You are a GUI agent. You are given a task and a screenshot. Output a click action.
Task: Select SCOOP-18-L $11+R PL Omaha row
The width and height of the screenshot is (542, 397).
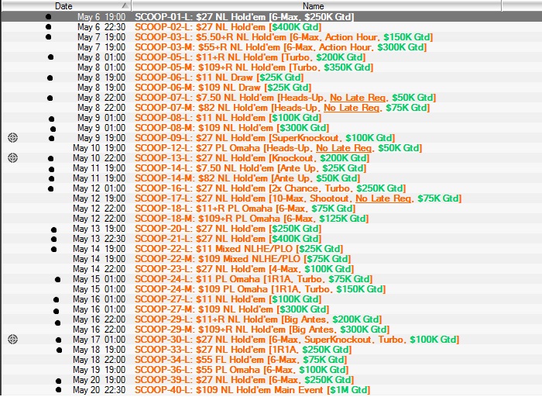point(271,209)
